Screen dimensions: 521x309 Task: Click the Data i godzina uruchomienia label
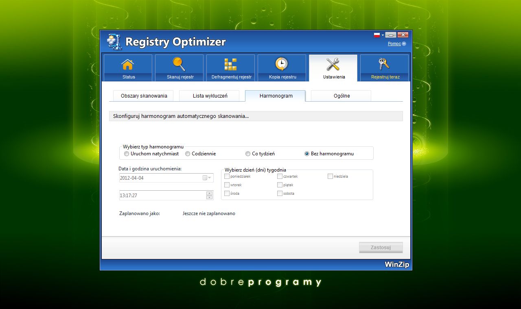[x=150, y=168]
